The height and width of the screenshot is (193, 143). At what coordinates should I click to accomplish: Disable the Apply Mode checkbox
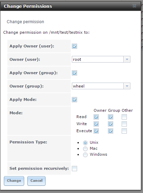click(x=74, y=99)
